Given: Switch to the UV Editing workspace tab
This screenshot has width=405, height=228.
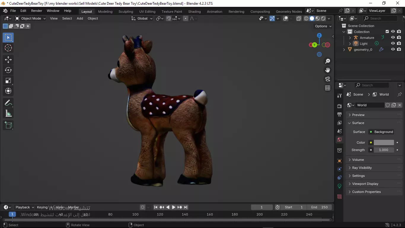Looking at the screenshot, I should [x=147, y=12].
